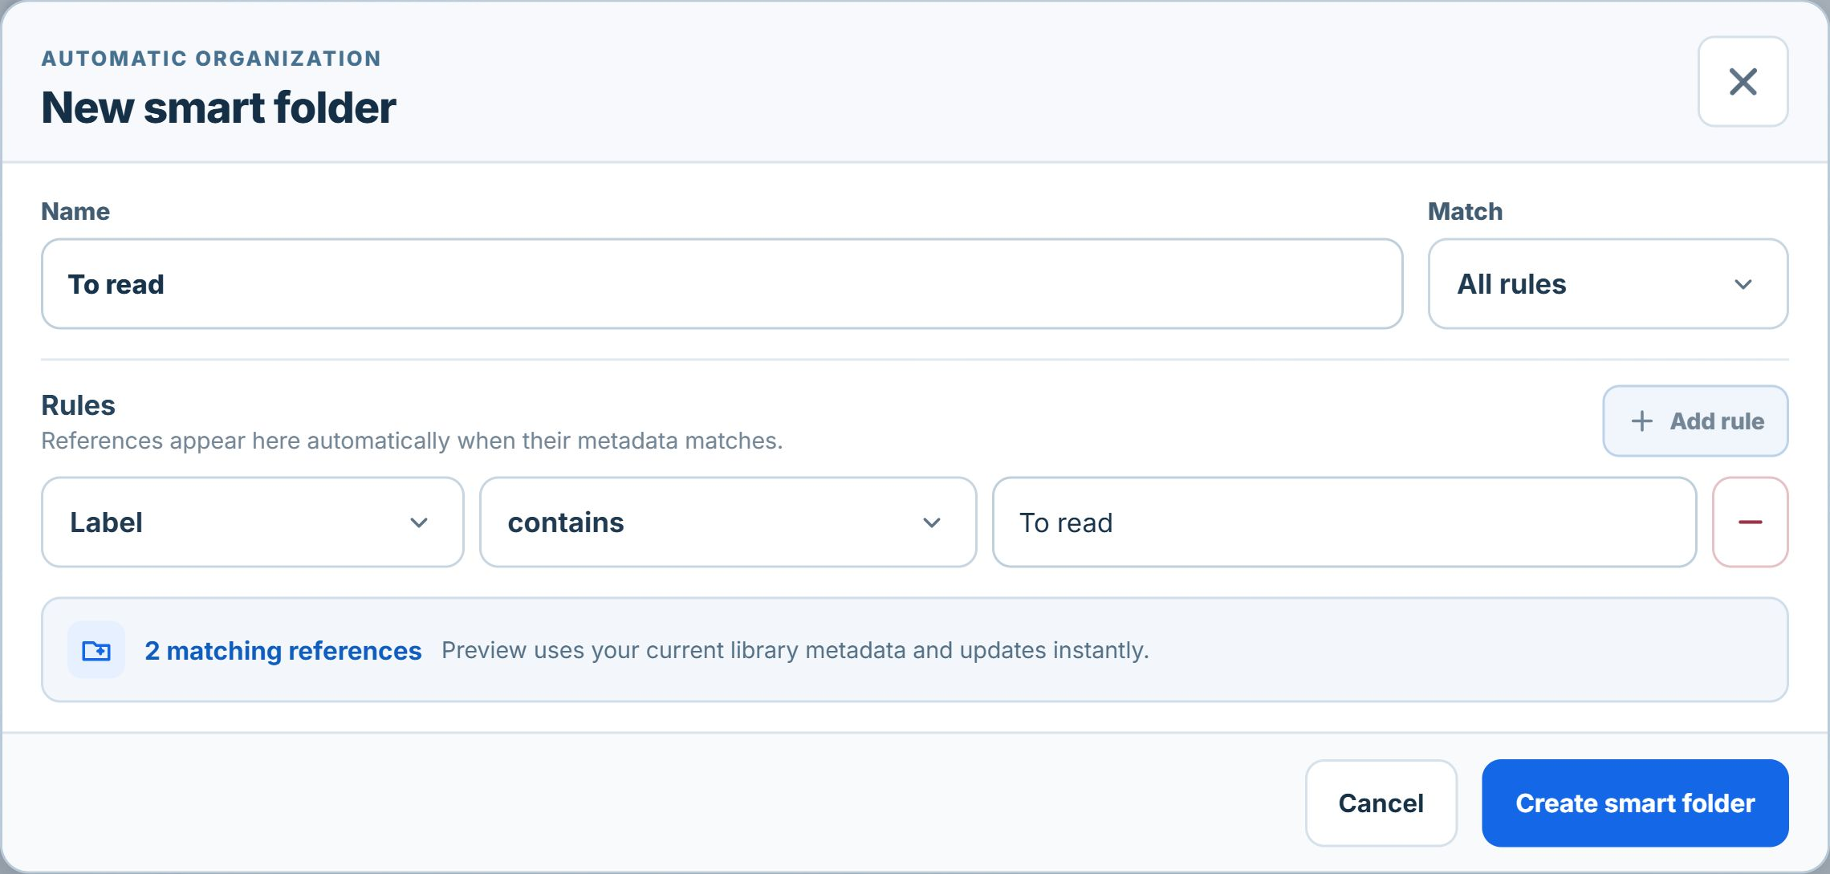Close the New smart folder dialog

pyautogui.click(x=1743, y=81)
